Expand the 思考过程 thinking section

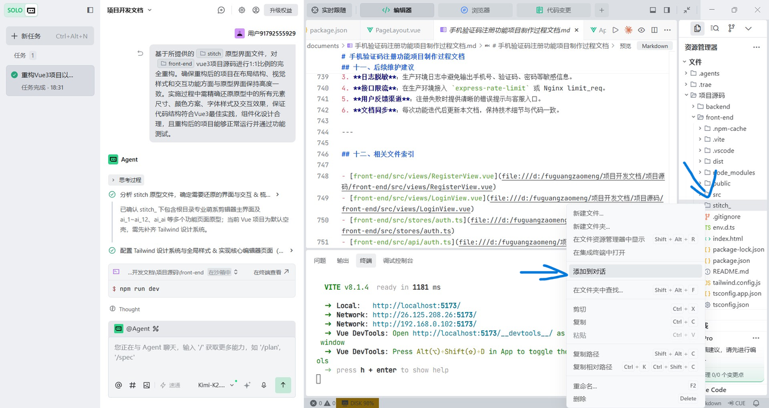pos(126,179)
